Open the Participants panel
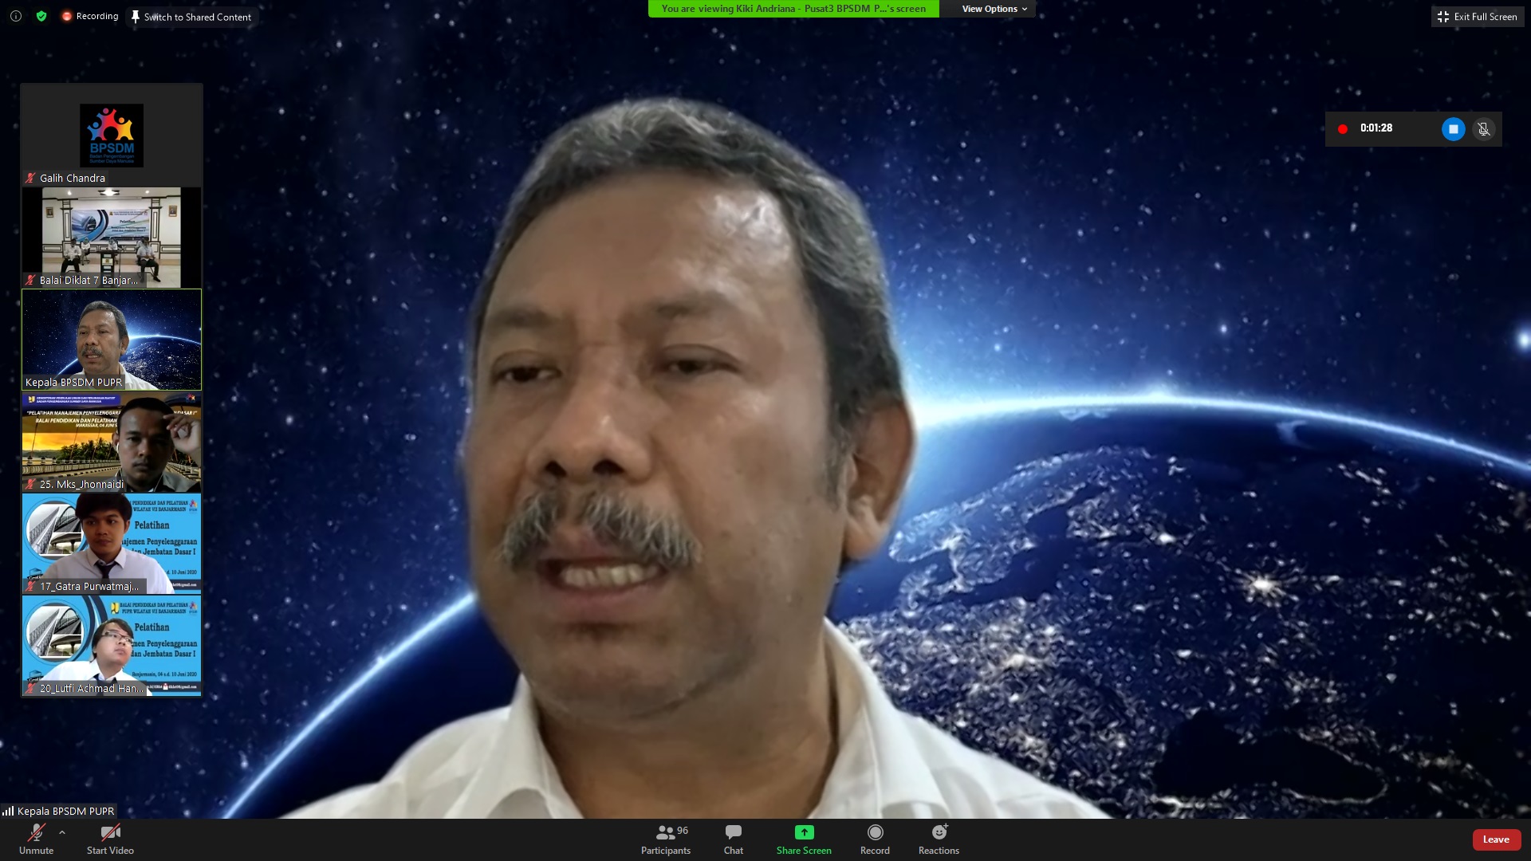The image size is (1531, 861). click(x=665, y=839)
